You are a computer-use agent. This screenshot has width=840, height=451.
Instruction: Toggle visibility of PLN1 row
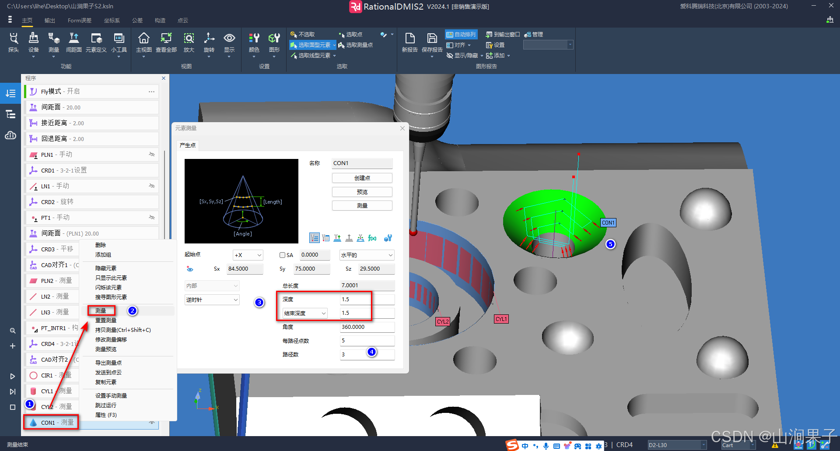click(152, 154)
